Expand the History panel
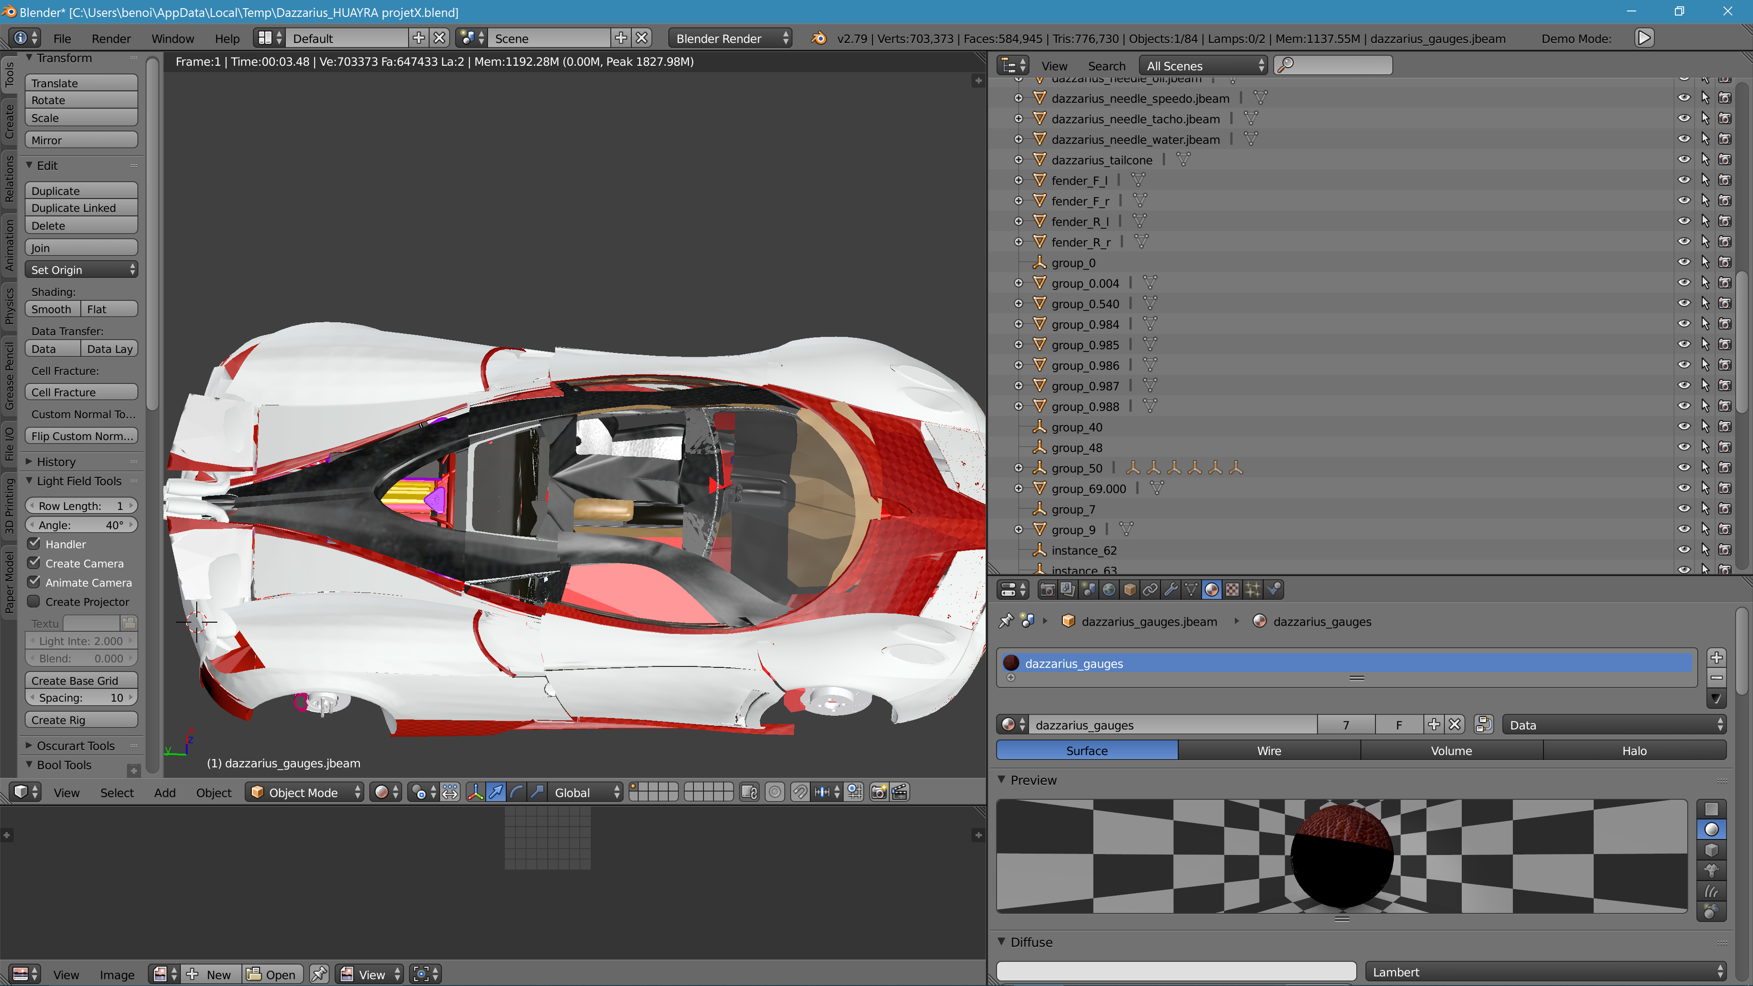The width and height of the screenshot is (1753, 986). [x=29, y=462]
